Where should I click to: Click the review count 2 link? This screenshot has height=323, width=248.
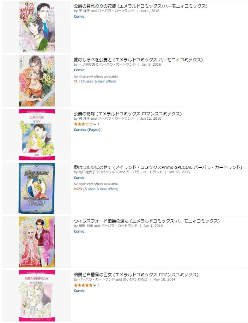[x=98, y=285]
